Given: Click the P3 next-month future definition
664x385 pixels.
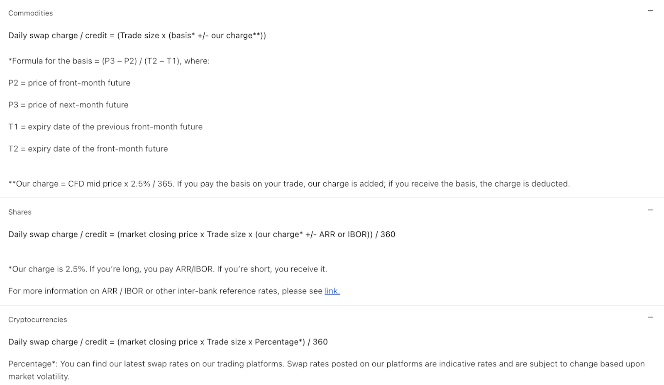Looking at the screenshot, I should point(68,105).
